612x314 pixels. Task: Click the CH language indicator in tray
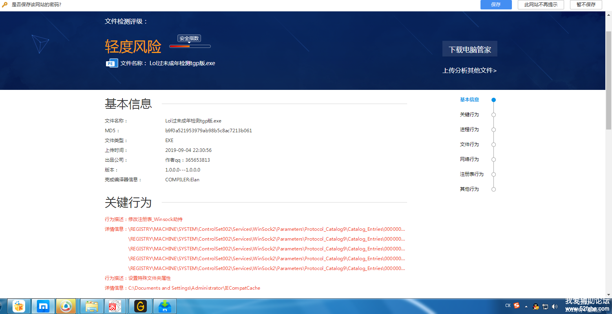pos(508,305)
